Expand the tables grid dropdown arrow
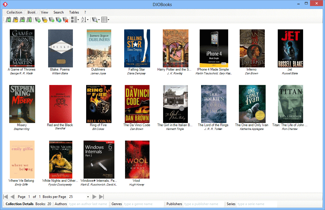This screenshot has height=210, width=325. 108,20
